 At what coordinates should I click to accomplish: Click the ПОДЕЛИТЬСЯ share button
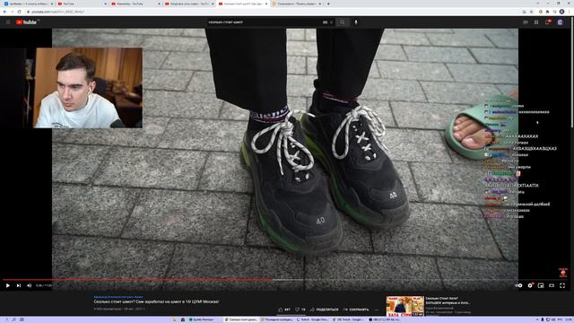[325, 310]
